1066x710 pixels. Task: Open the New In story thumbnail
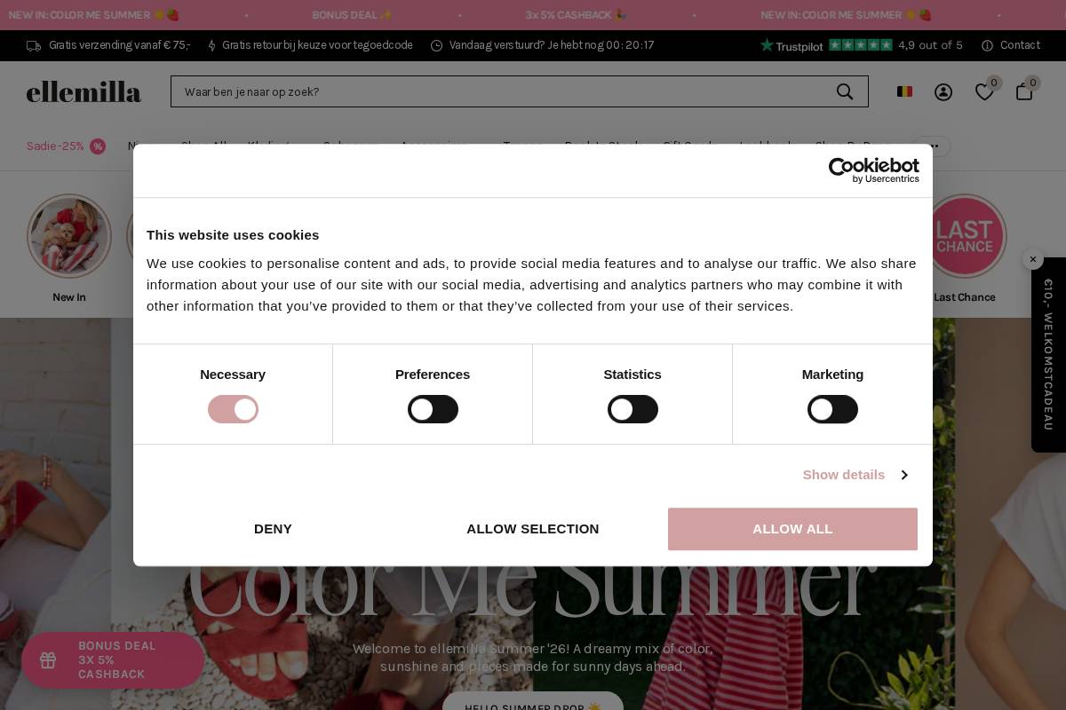(69, 236)
